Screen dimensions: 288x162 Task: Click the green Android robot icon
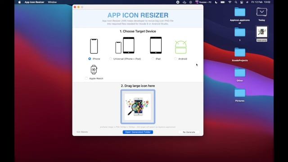pyautogui.click(x=181, y=47)
